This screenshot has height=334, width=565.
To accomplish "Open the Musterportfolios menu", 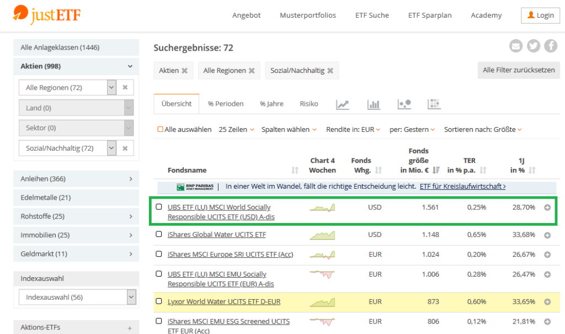I will tap(308, 15).
